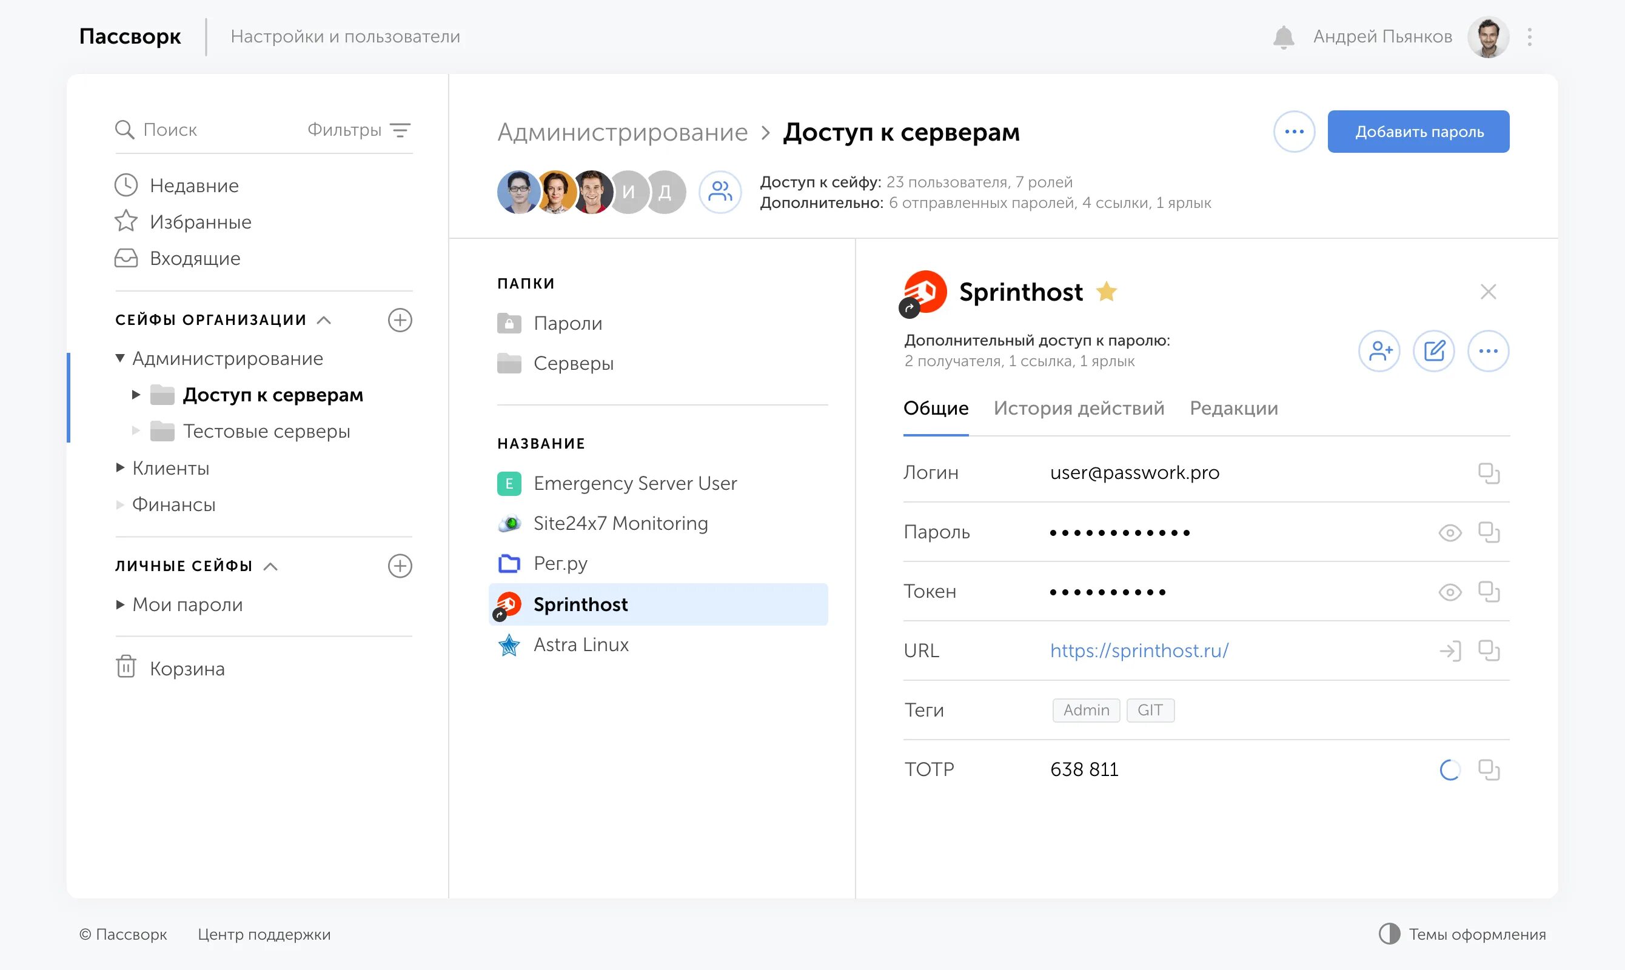1625x970 pixels.
Task: Open the Фильтры filter icon
Action: click(400, 130)
